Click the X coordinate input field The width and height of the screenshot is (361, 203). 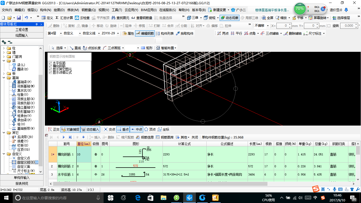[x=283, y=26]
